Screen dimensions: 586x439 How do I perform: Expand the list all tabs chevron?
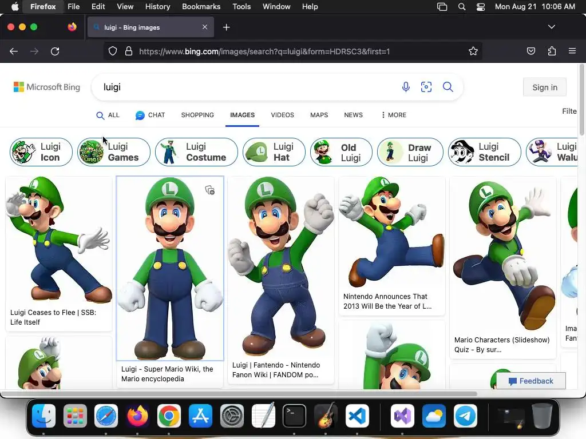551,27
